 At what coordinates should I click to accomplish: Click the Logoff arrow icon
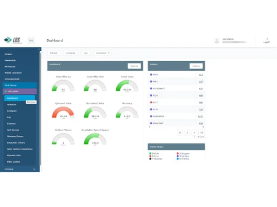click(x=266, y=39)
